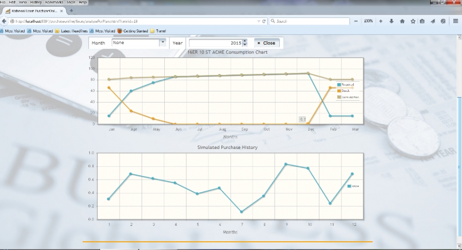Open a new tab with the plus icon
The width and height of the screenshot is (462, 250).
click(x=71, y=10)
